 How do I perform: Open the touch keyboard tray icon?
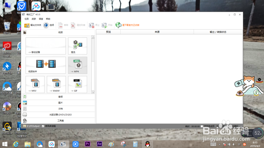point(213,144)
